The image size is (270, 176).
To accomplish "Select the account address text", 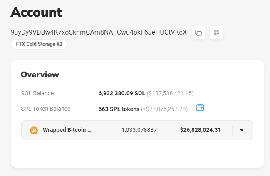I will (99, 32).
